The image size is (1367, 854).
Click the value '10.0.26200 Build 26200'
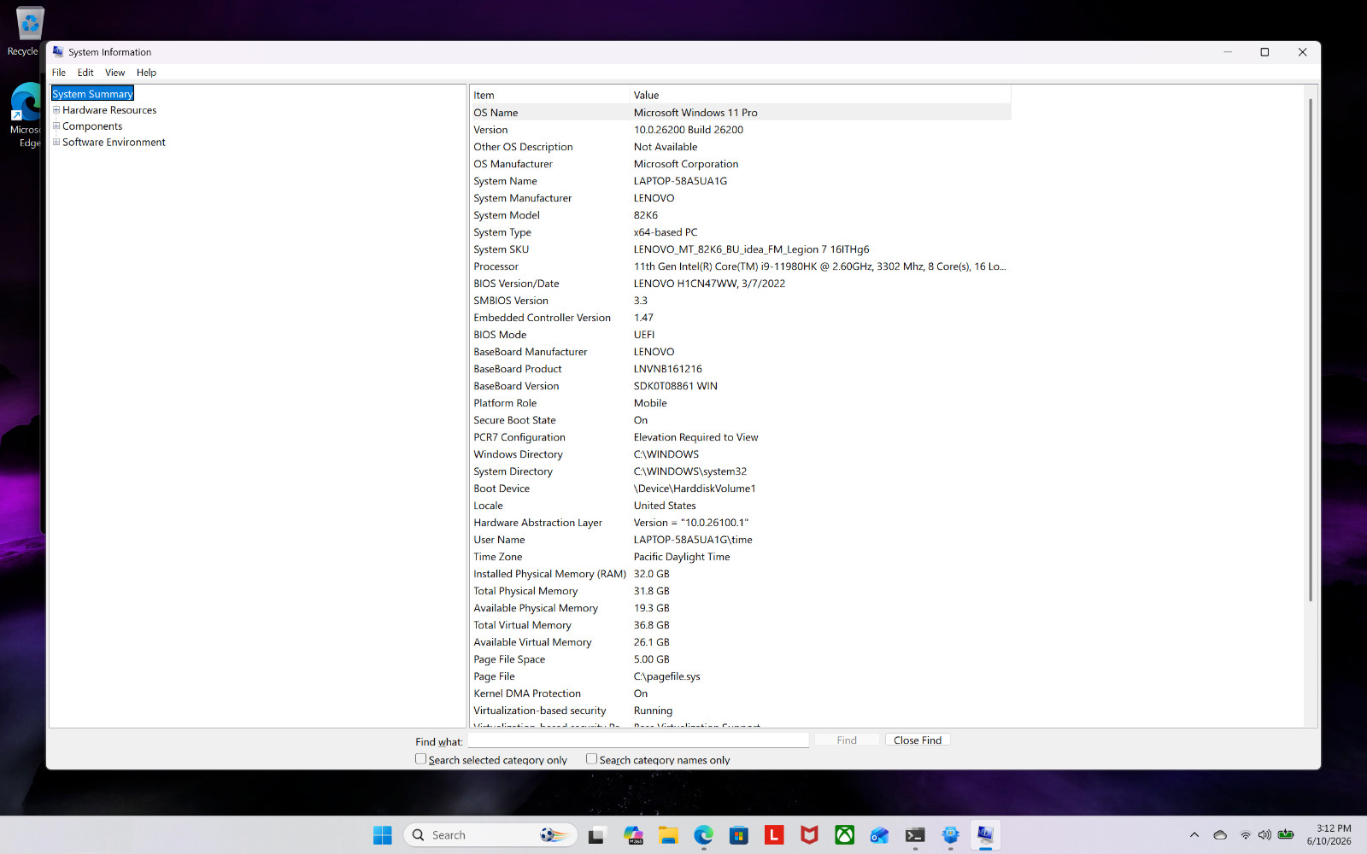coord(689,130)
